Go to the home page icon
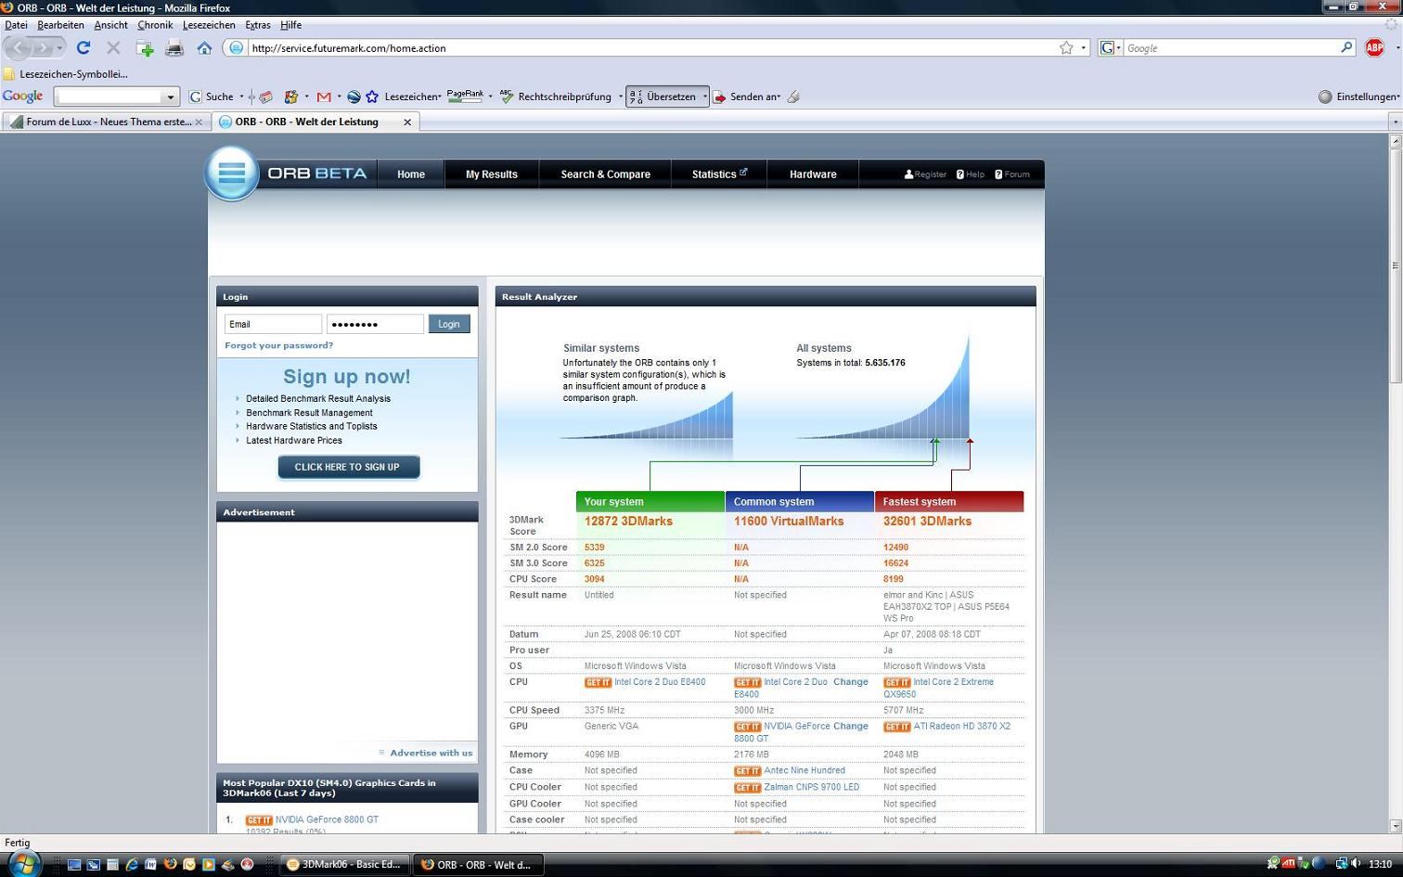This screenshot has width=1403, height=877. click(x=204, y=48)
